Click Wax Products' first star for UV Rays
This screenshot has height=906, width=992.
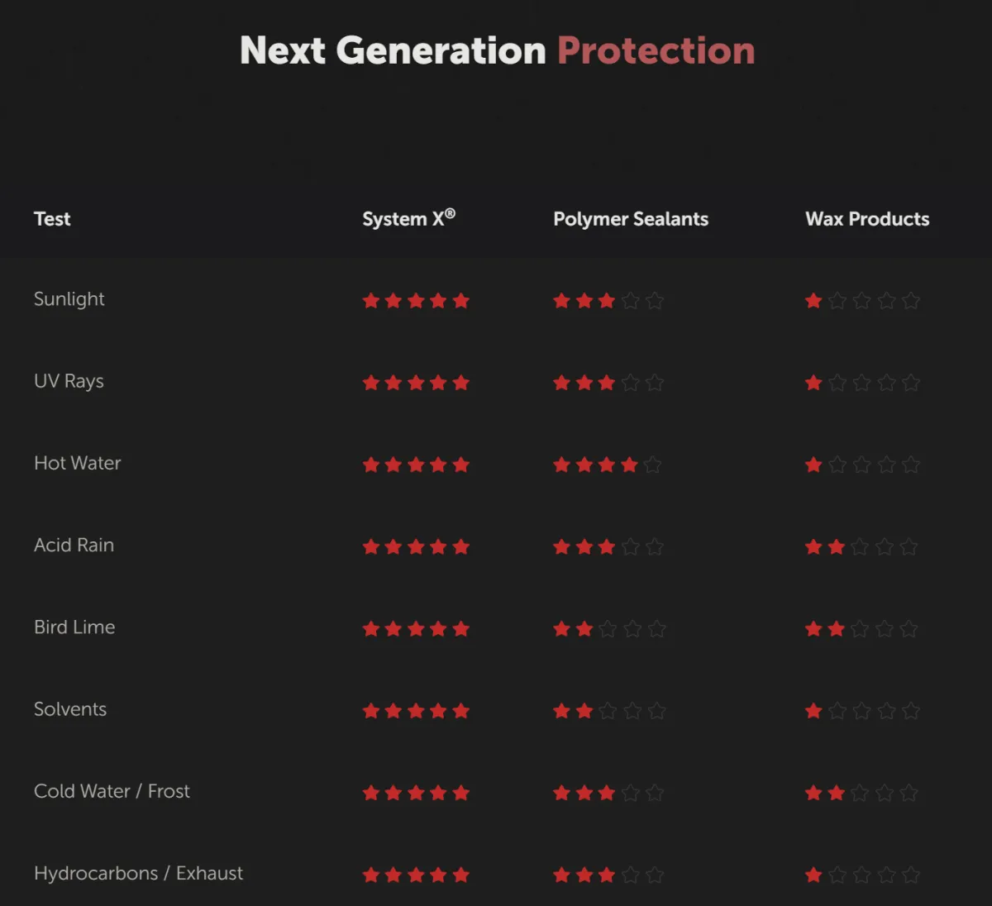pyautogui.click(x=813, y=383)
